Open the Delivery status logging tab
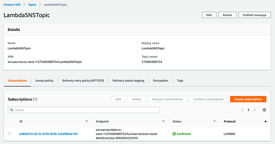The image size is (275, 144). point(128,81)
